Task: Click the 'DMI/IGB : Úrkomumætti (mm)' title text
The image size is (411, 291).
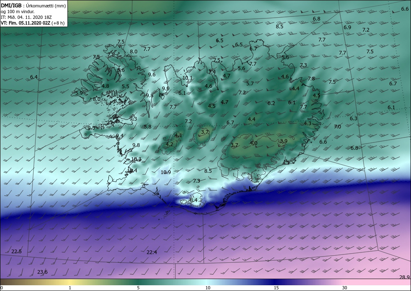Action: [33, 5]
